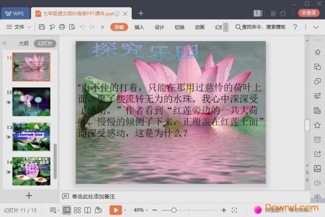This screenshot has height=217, width=325.
Task: Open the WPS home tab
Action: pos(15,14)
